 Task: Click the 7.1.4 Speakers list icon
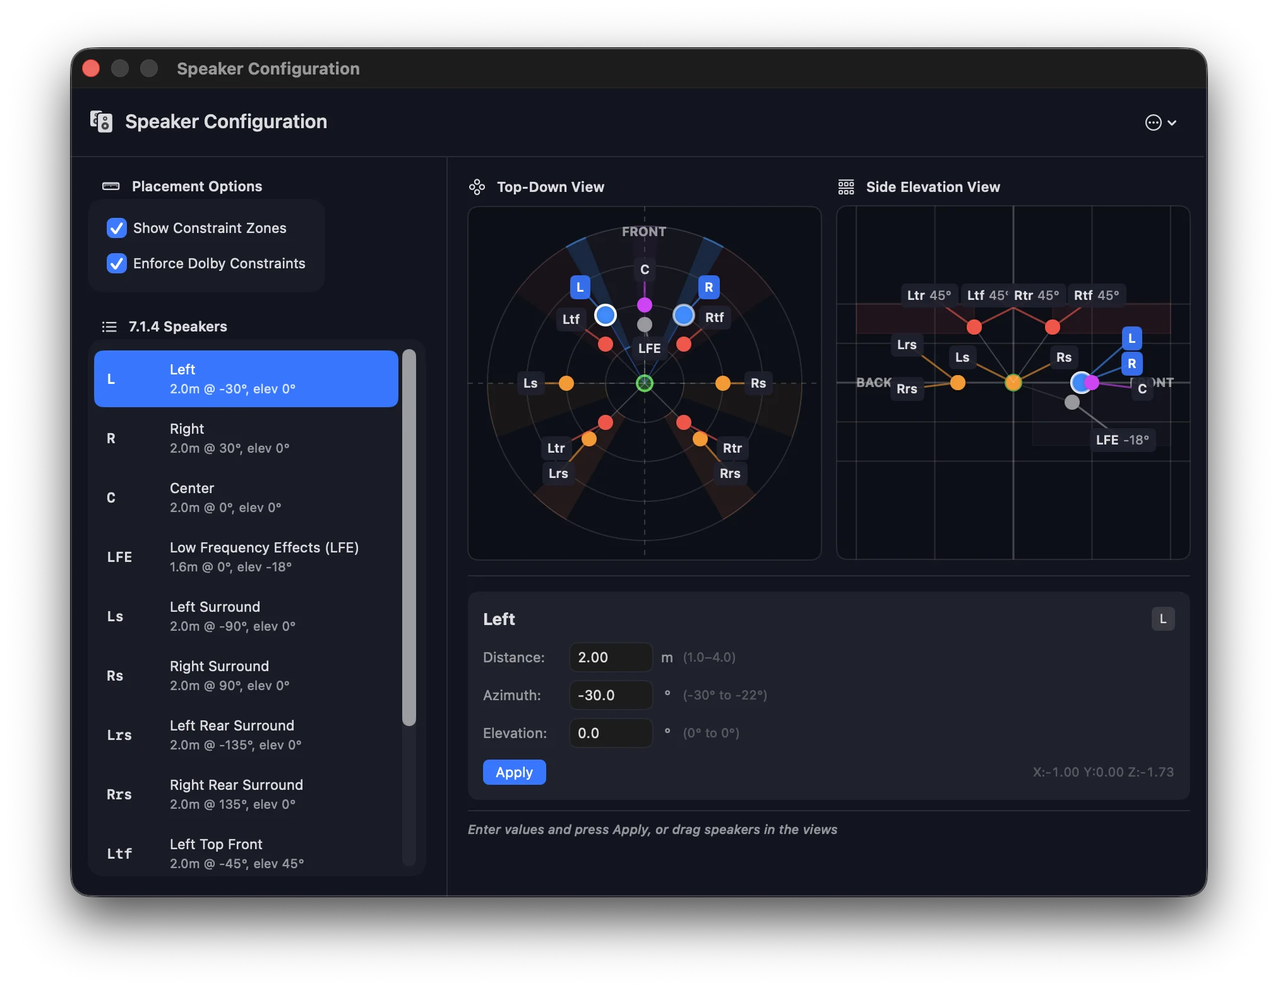(109, 326)
